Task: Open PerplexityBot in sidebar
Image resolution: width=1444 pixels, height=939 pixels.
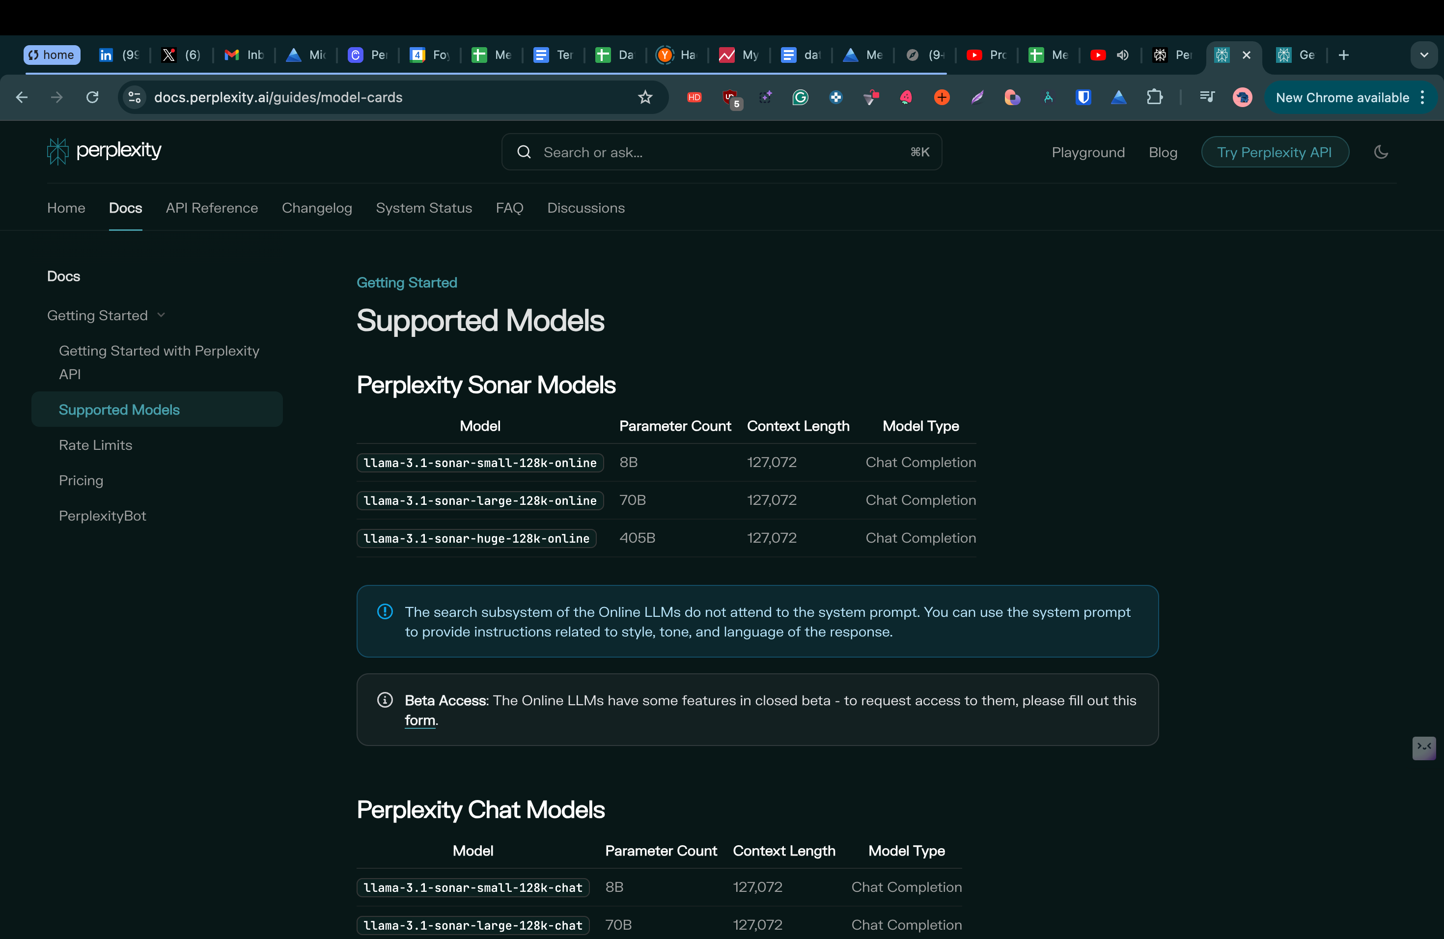Action: 103,516
